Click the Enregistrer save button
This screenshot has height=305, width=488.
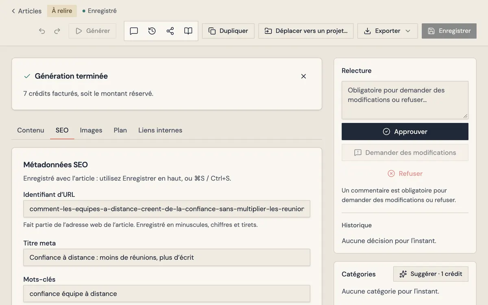pos(449,31)
